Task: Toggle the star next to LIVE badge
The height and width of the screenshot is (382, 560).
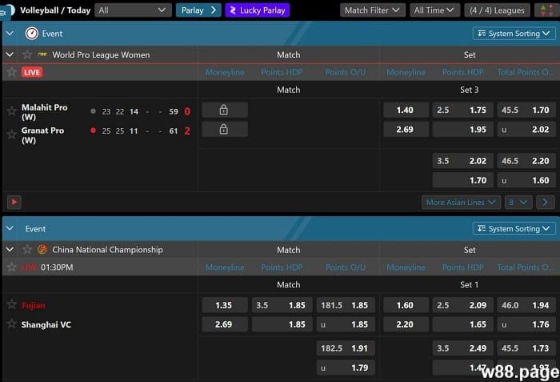Action: click(12, 72)
